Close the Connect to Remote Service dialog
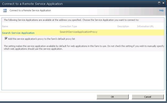The width and height of the screenshot is (167, 103). 163,3
